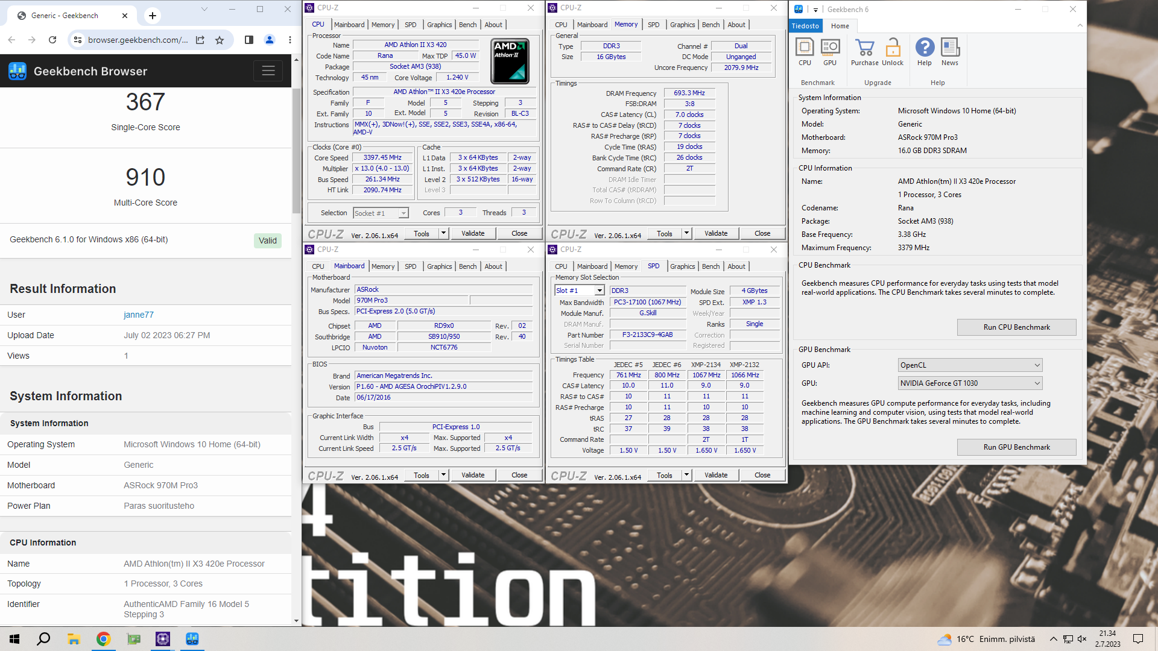This screenshot has width=1158, height=651.
Task: Select the Mainboard tab in bottom-right CPU-Z window
Action: coord(592,266)
